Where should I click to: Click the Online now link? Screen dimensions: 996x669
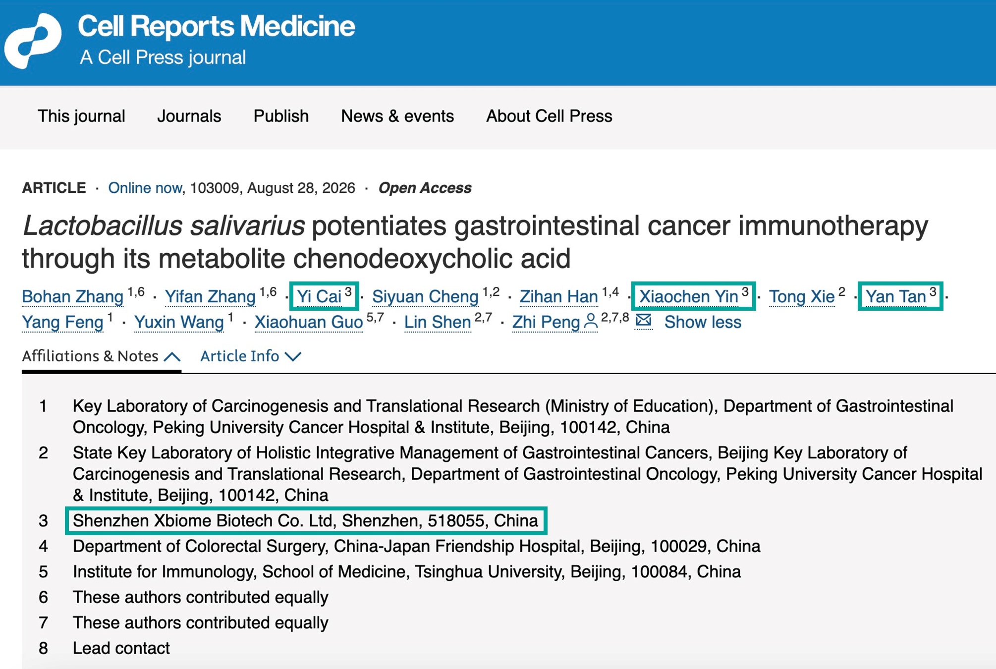145,188
